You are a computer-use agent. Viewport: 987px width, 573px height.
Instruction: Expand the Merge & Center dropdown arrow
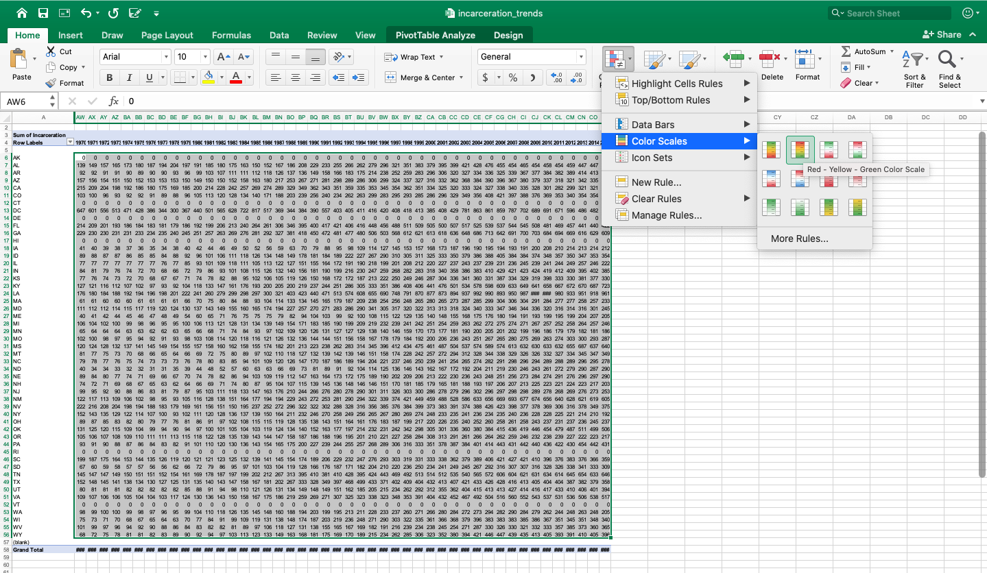461,77
